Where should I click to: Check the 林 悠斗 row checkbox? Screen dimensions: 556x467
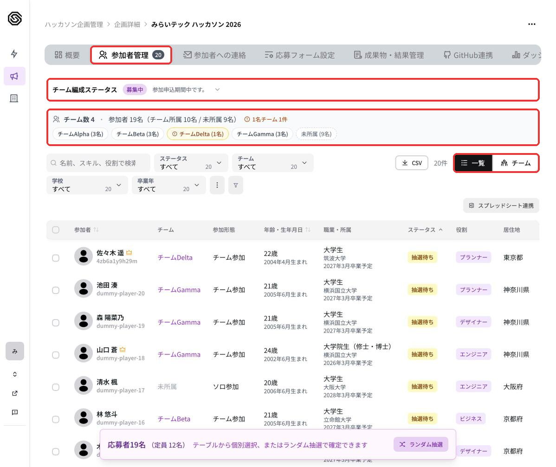pyautogui.click(x=56, y=419)
